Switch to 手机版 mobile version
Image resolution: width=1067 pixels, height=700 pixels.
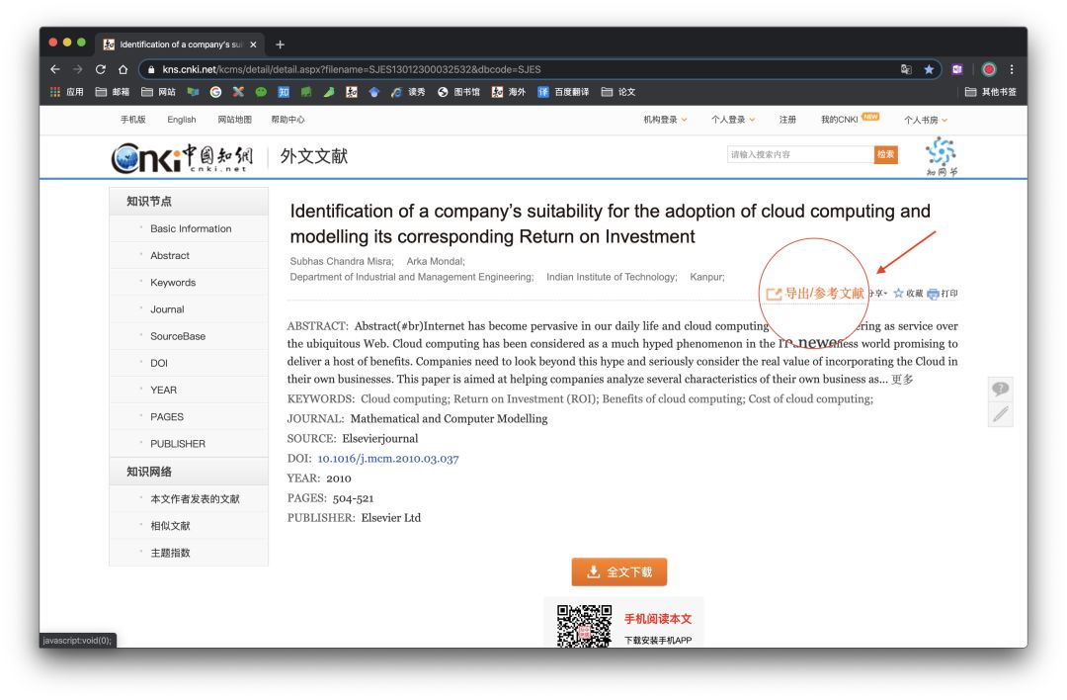coord(132,120)
